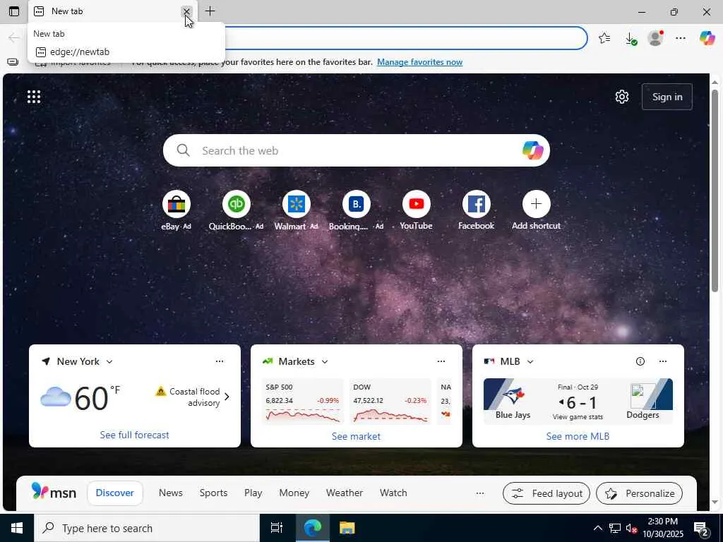The image size is (723, 542).
Task: Select the Discover feed tab
Action: (115, 493)
